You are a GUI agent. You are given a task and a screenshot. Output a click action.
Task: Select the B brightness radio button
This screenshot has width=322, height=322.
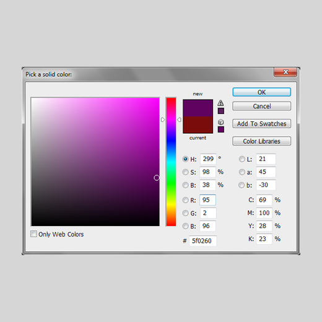coord(185,185)
